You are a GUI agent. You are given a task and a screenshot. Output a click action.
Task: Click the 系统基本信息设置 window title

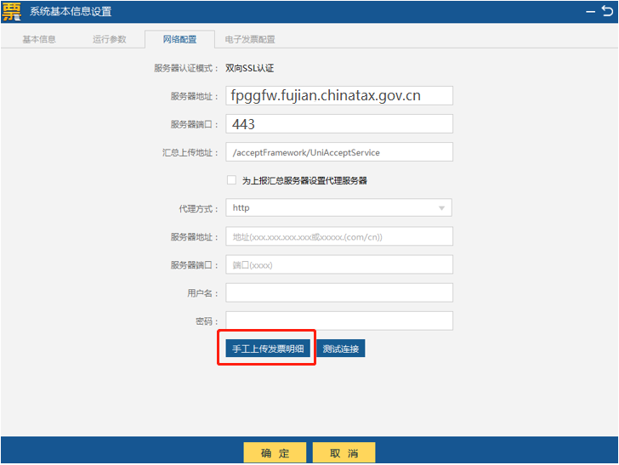[71, 12]
